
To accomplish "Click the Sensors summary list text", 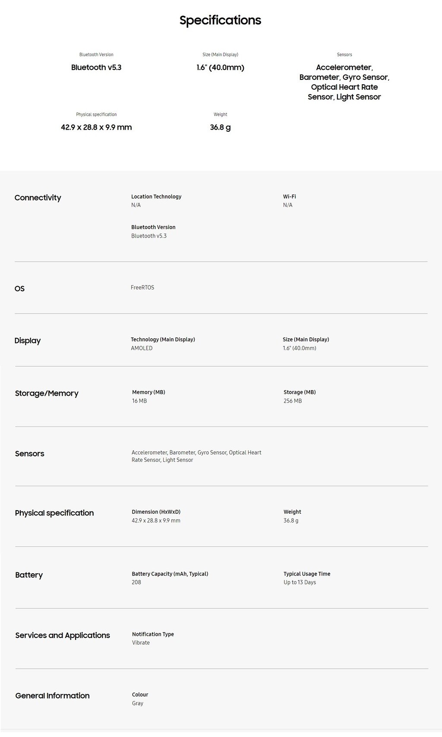I will pyautogui.click(x=344, y=82).
